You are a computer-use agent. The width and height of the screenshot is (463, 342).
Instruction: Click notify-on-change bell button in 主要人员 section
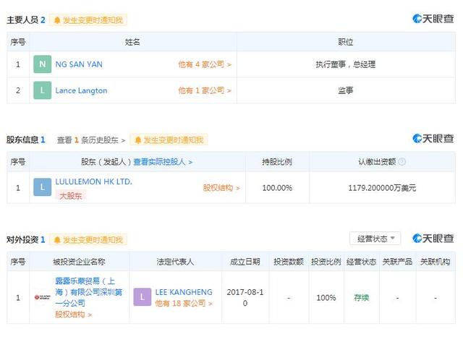pyautogui.click(x=88, y=20)
